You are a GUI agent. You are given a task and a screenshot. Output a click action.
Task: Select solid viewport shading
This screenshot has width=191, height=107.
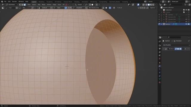[149, 5]
